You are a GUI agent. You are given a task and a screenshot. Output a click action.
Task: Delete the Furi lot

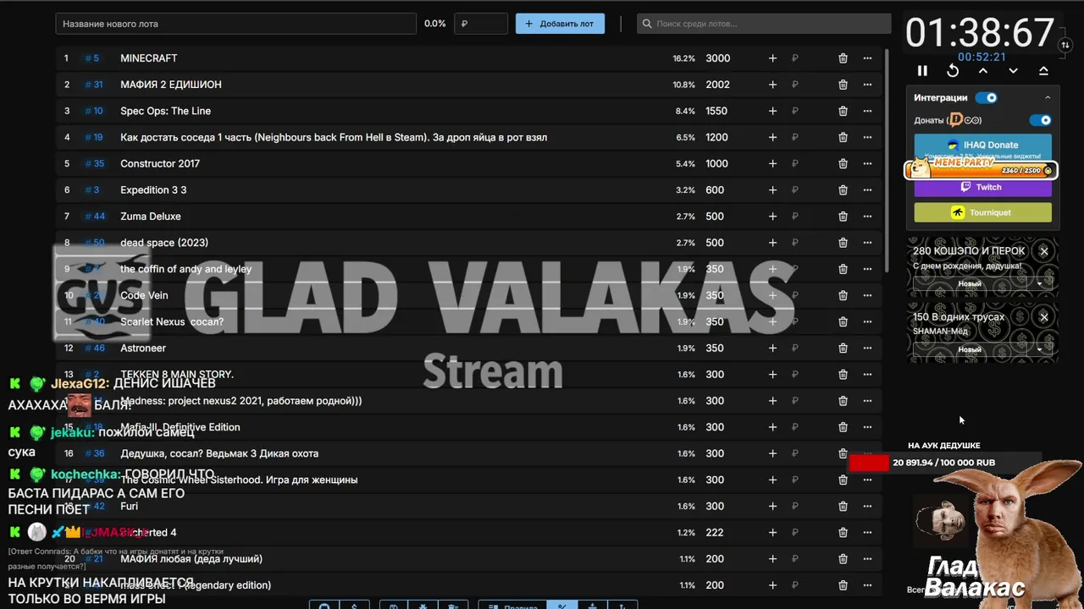coord(843,507)
